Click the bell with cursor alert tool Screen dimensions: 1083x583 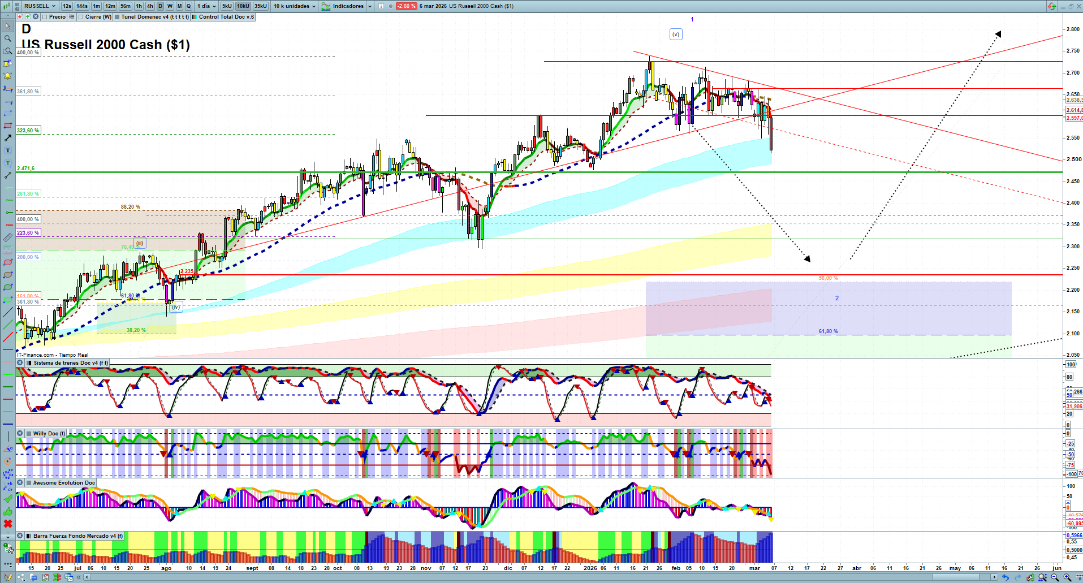click(x=8, y=63)
